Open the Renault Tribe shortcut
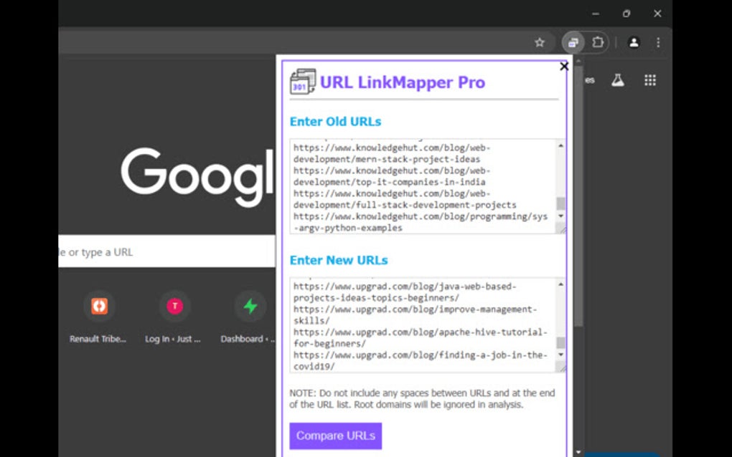 (98, 307)
